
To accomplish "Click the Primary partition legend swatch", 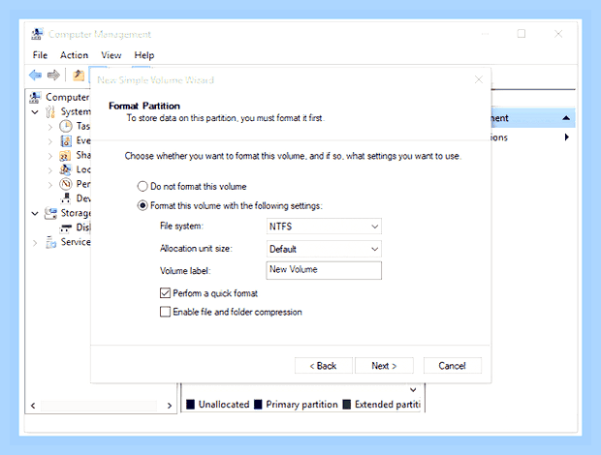I will [x=258, y=404].
